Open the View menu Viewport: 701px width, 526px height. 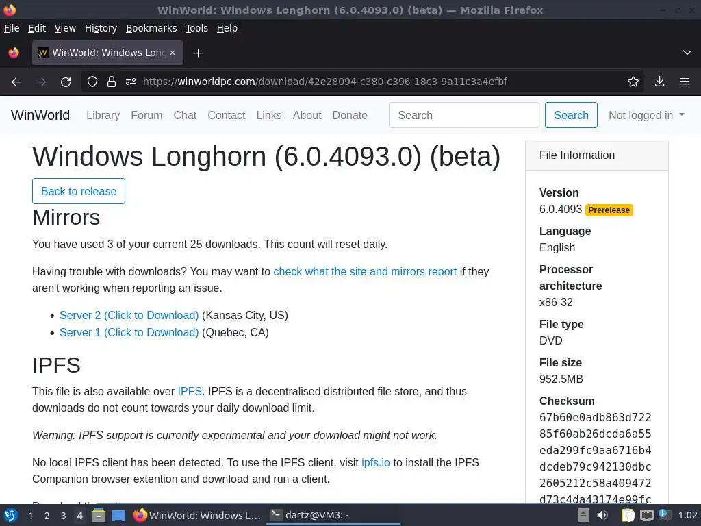coord(65,28)
